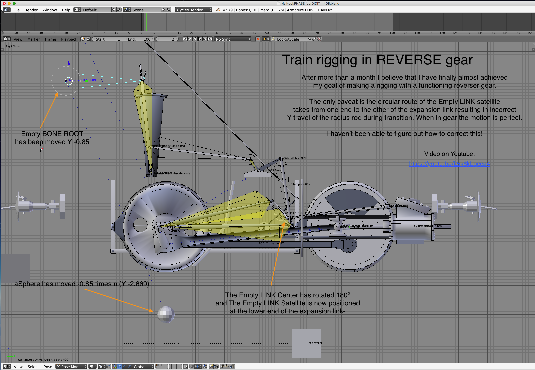
Task: Open the Help menu
Action: [x=66, y=10]
